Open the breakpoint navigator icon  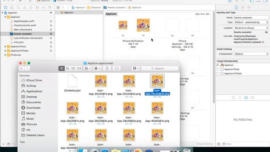tap(43, 8)
